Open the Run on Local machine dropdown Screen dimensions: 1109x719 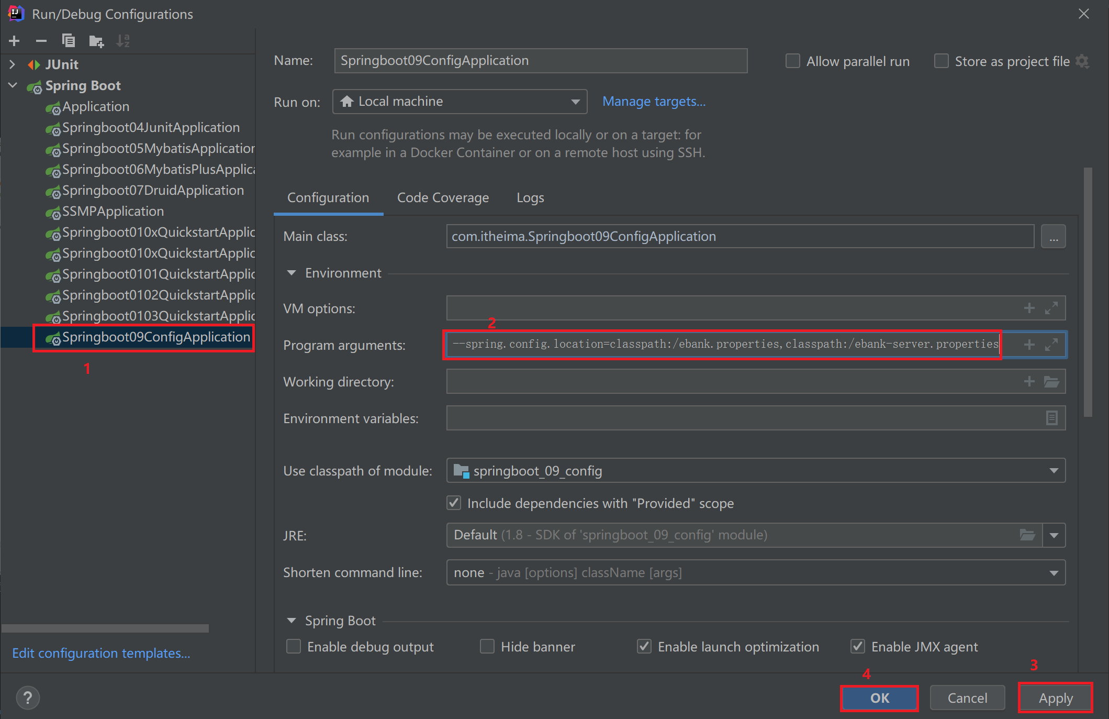click(x=460, y=102)
